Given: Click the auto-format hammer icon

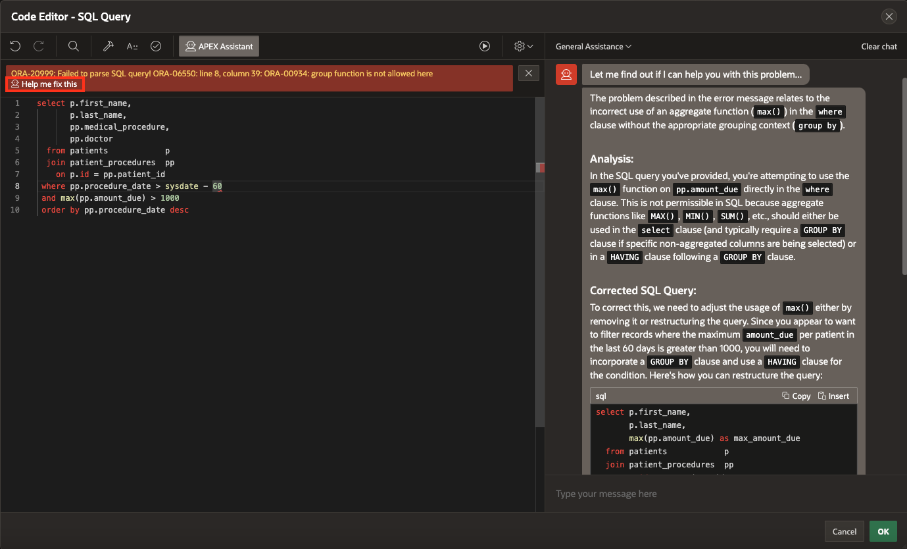Looking at the screenshot, I should (109, 46).
